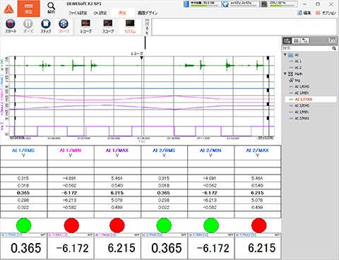The height and width of the screenshot is (260, 339).
Task: Click bold 0.365 in AI 1/RMS column
Action: coord(23,193)
